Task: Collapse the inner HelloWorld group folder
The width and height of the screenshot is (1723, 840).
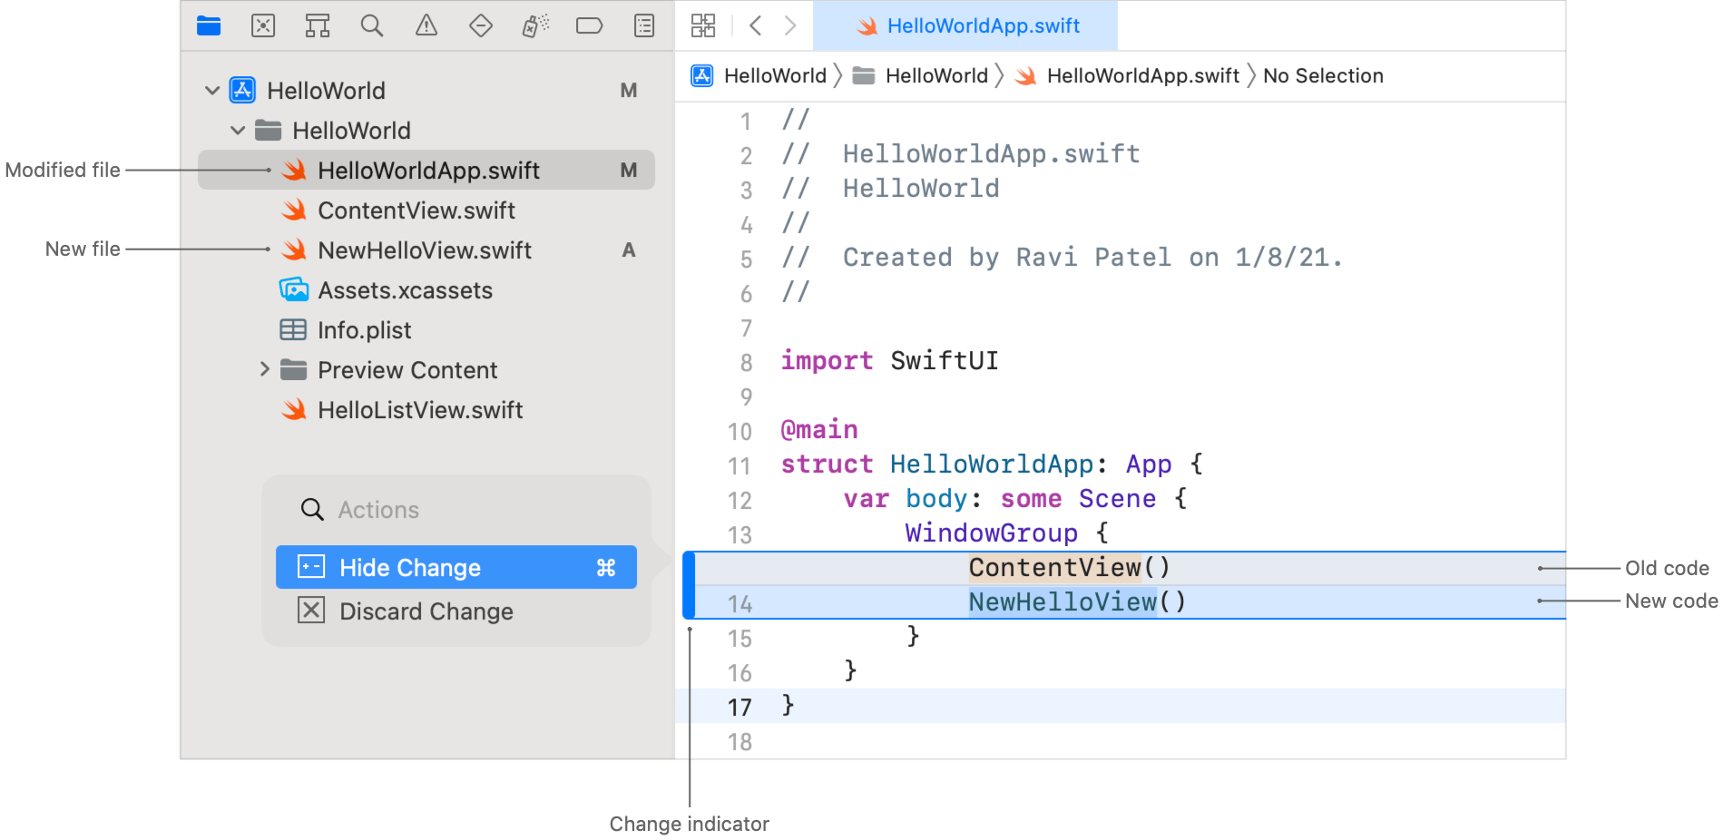Action: (238, 130)
